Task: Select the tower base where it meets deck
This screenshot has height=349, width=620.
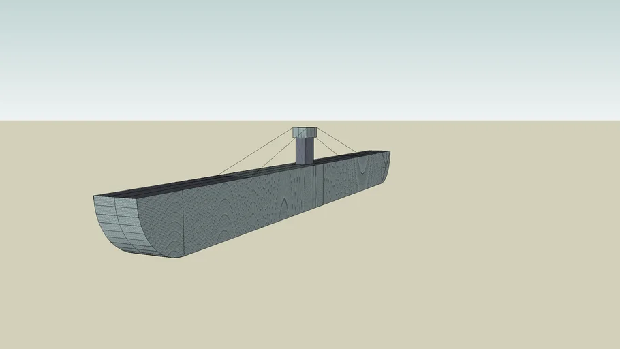Action: [305, 163]
